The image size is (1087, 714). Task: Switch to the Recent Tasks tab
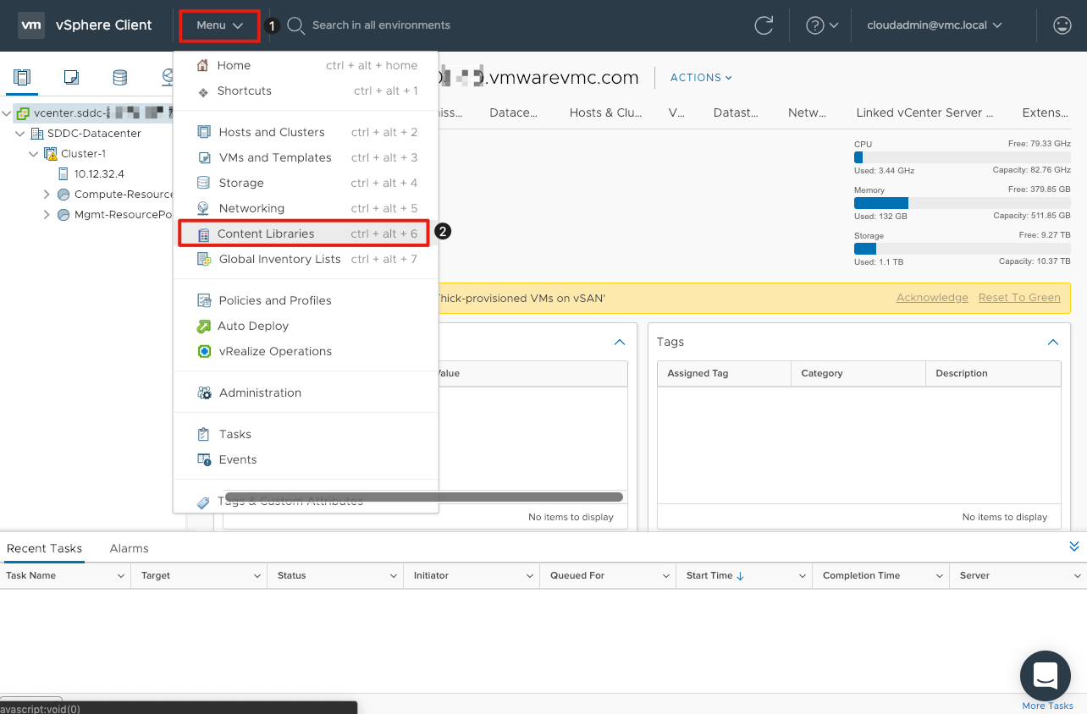(x=44, y=548)
